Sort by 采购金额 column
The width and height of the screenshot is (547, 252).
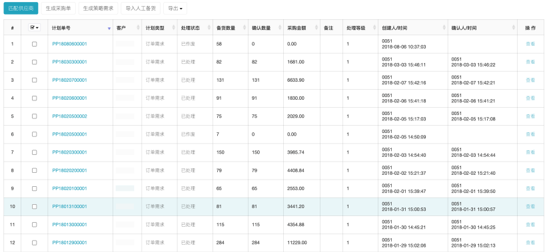(x=301, y=28)
